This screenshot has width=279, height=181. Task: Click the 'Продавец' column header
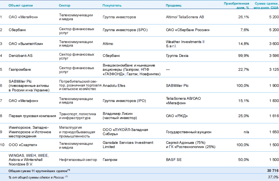click(x=173, y=5)
